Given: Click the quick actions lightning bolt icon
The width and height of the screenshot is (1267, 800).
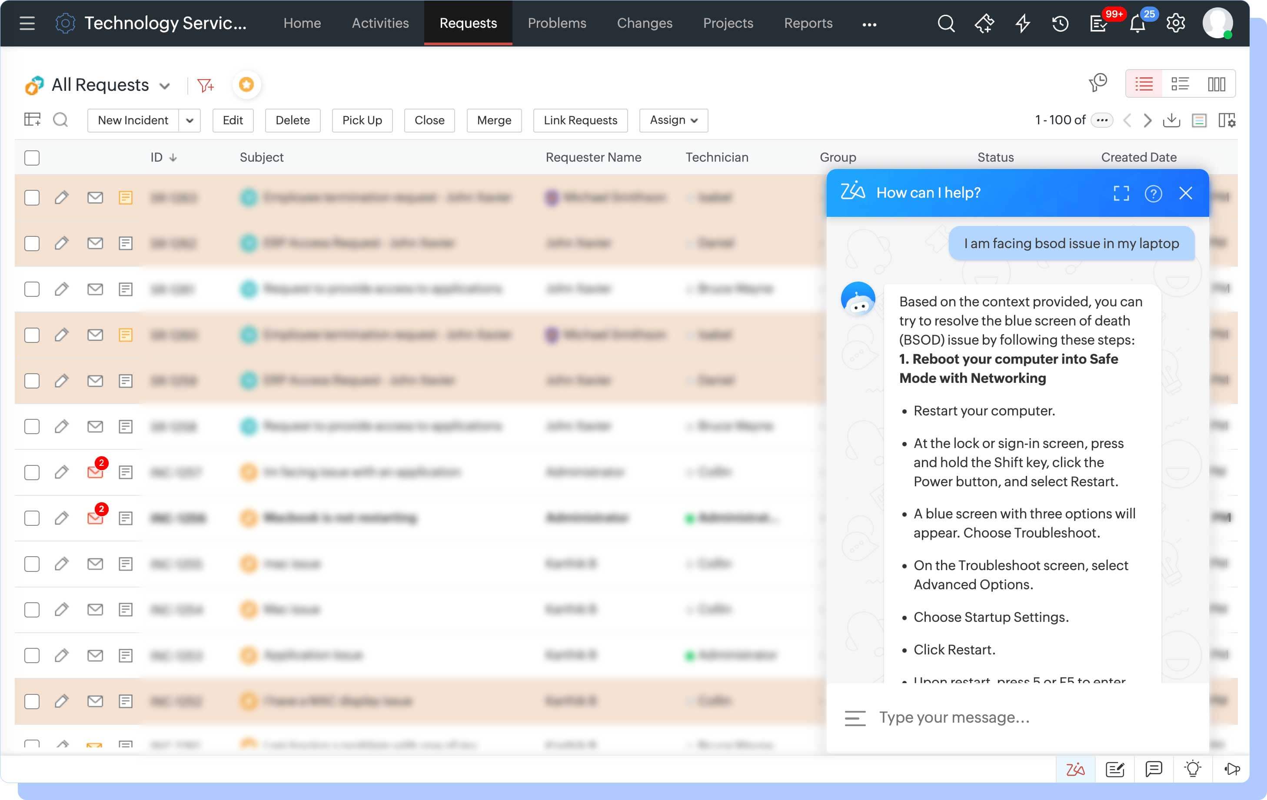Looking at the screenshot, I should [1022, 23].
